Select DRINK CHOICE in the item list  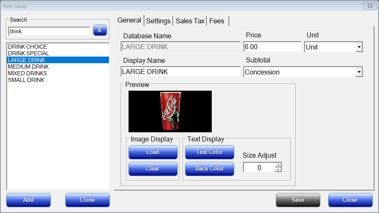58,47
